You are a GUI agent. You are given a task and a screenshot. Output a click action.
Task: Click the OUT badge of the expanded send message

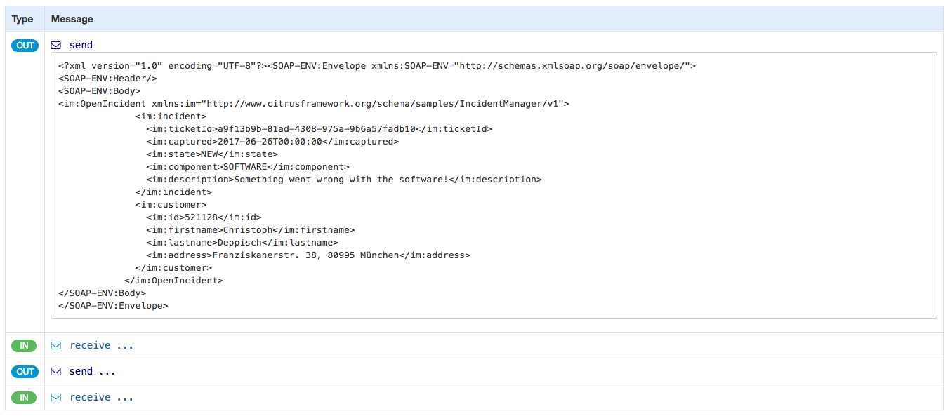click(x=25, y=45)
